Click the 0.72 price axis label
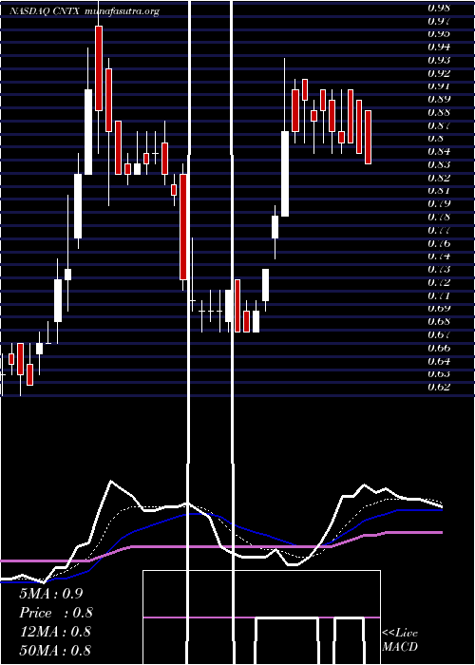 pyautogui.click(x=439, y=282)
